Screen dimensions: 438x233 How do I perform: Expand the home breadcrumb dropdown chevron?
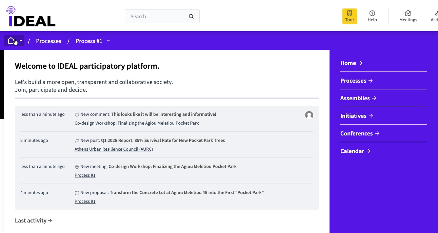tap(21, 41)
